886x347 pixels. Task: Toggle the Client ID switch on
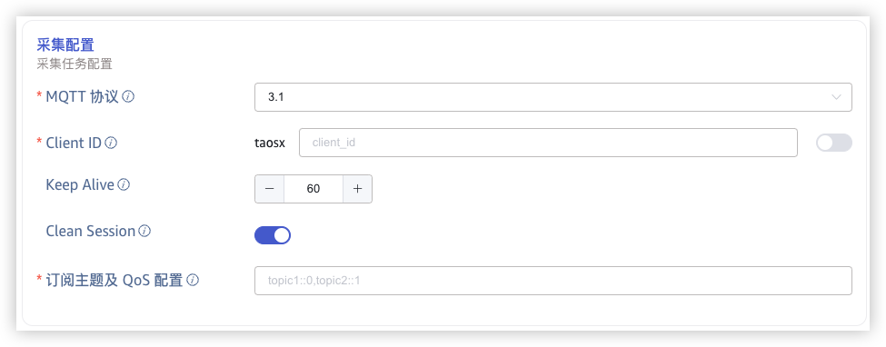point(834,143)
